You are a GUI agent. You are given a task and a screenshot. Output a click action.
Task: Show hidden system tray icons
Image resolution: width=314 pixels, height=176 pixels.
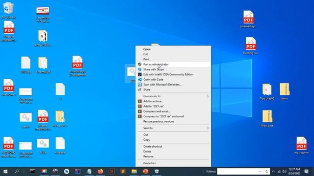[273, 172]
